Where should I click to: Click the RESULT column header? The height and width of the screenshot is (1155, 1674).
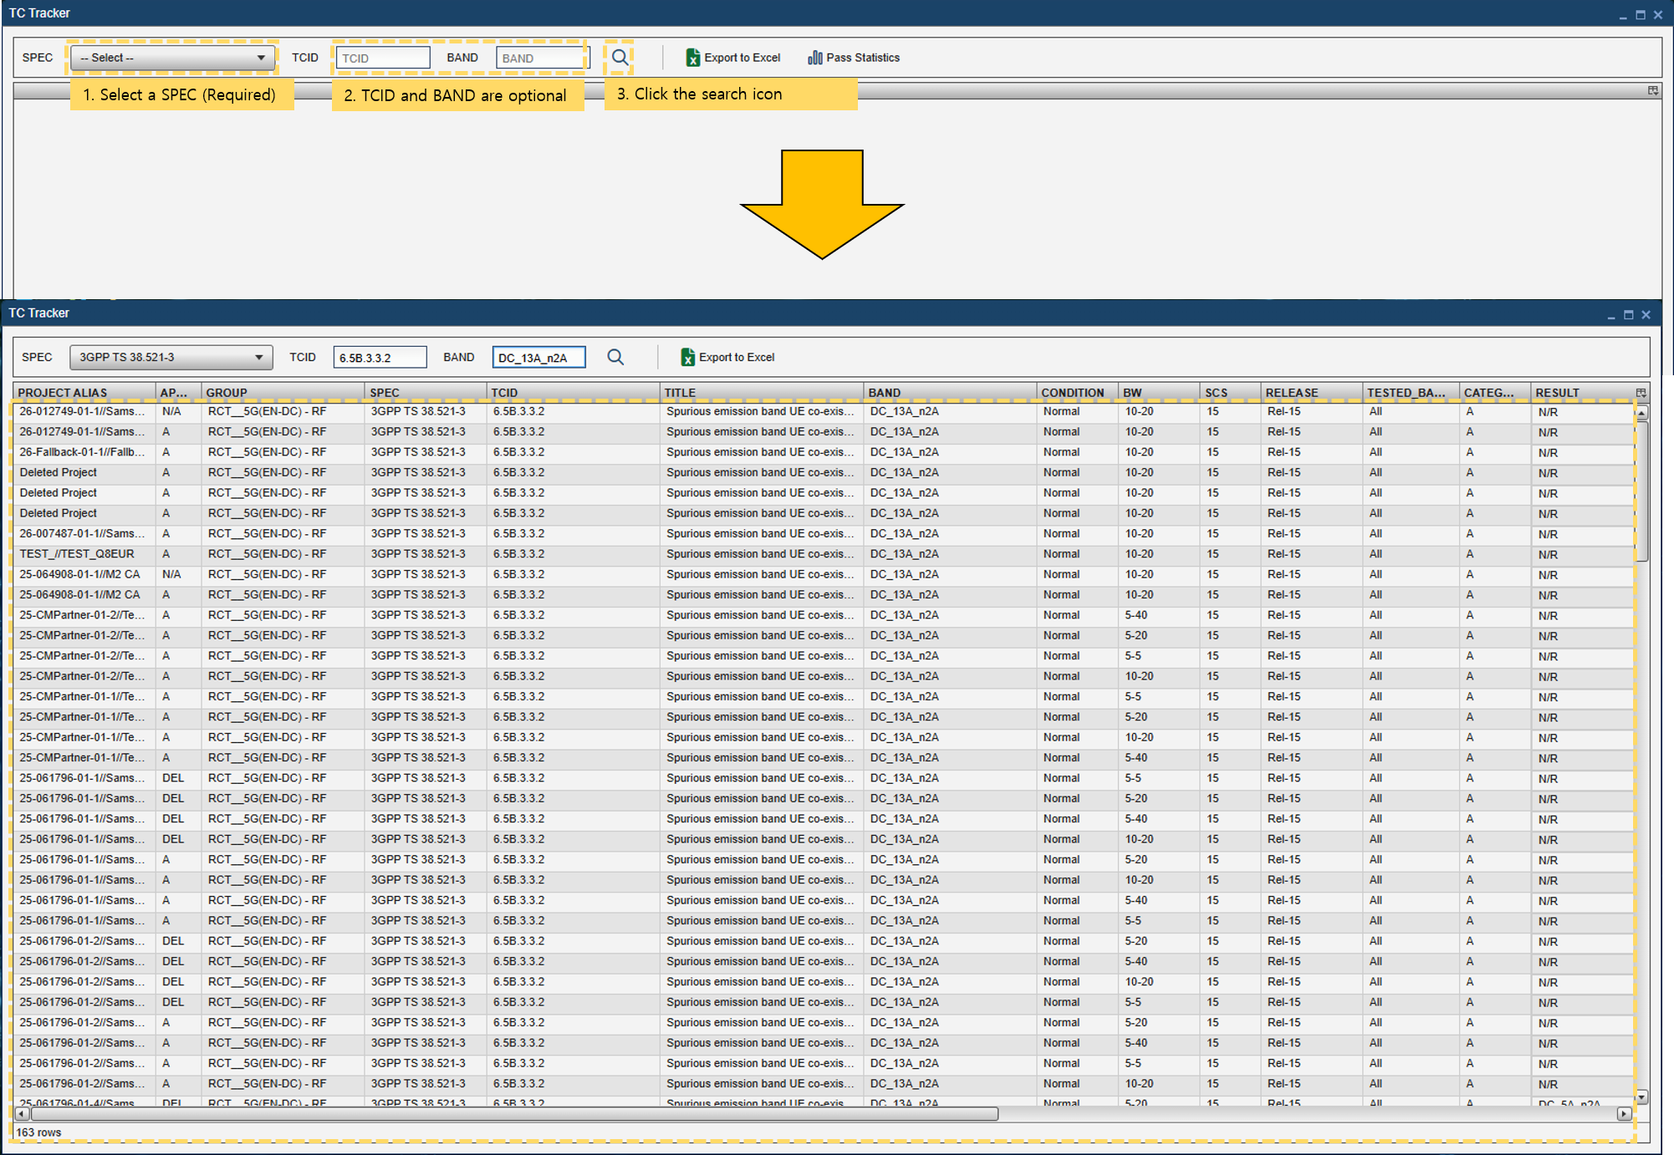[1557, 393]
